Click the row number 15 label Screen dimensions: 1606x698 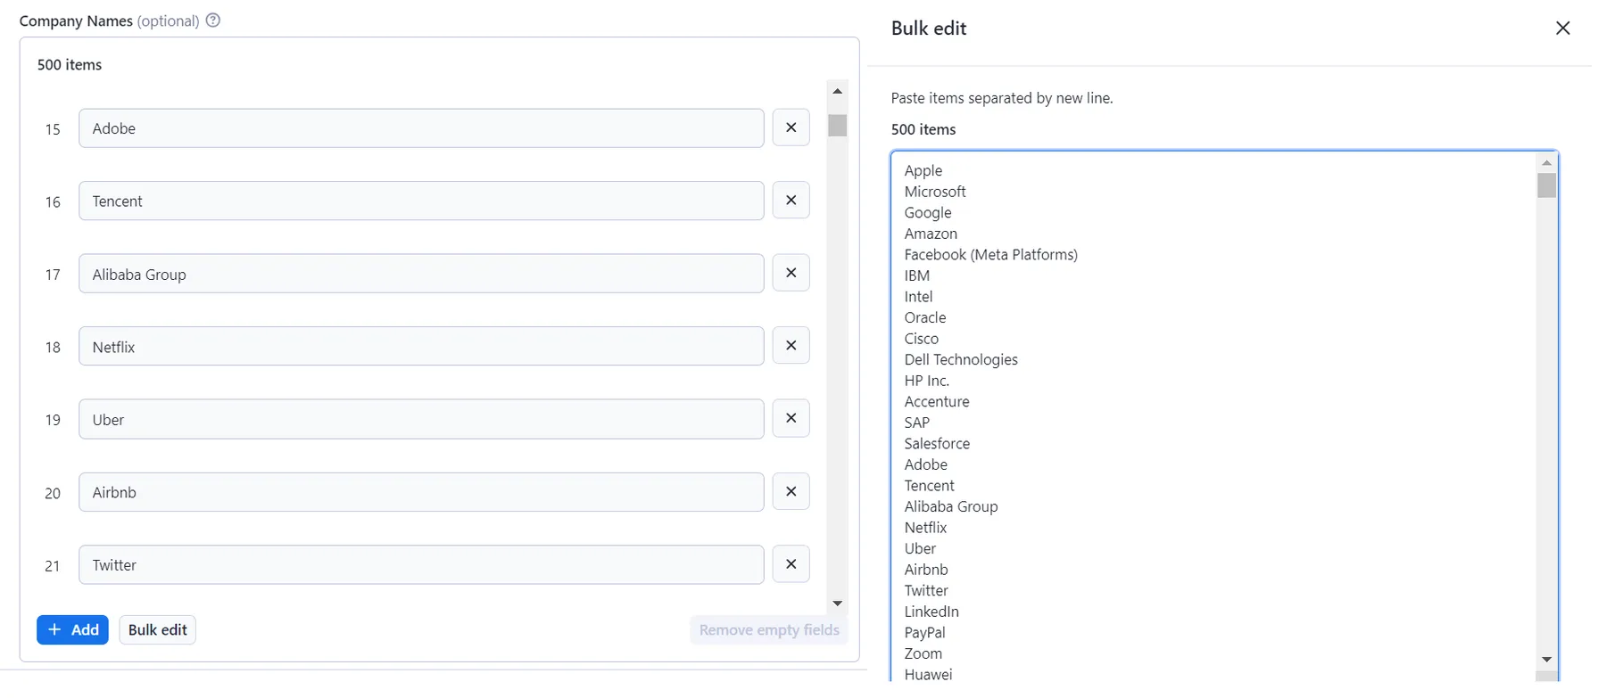[53, 129]
